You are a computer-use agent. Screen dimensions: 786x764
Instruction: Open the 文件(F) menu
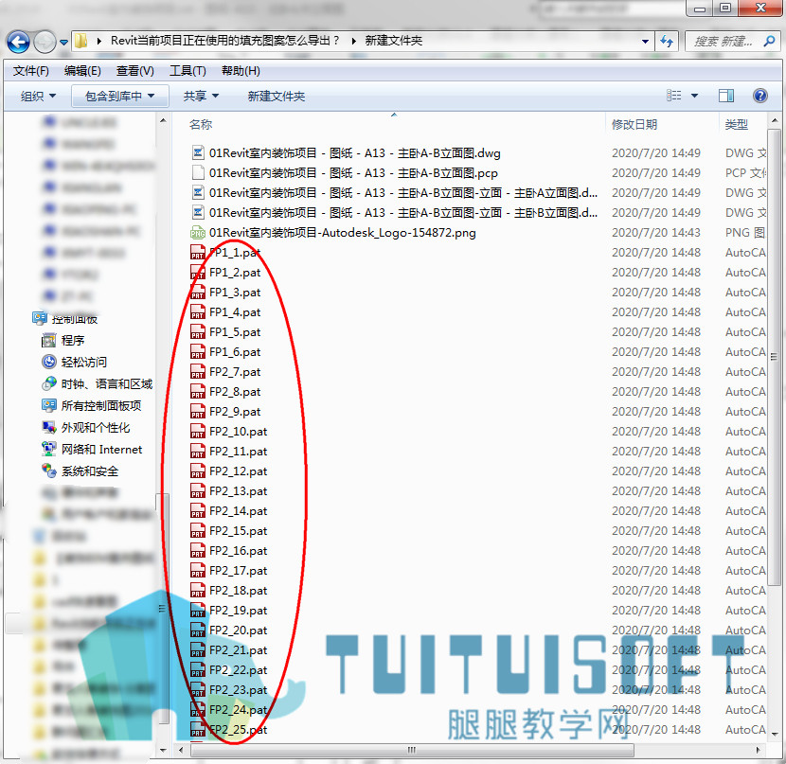[x=31, y=71]
